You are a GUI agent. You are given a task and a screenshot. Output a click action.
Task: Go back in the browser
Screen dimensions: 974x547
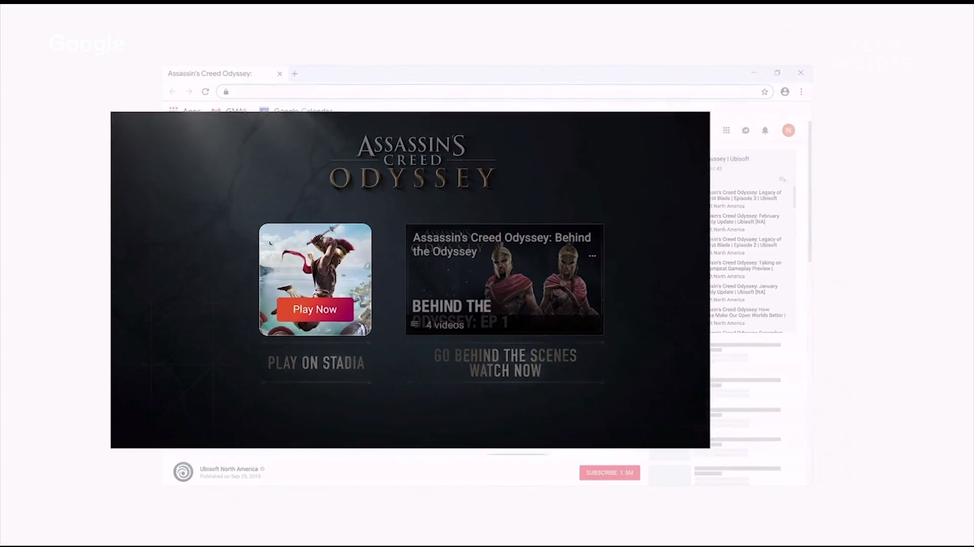click(172, 92)
